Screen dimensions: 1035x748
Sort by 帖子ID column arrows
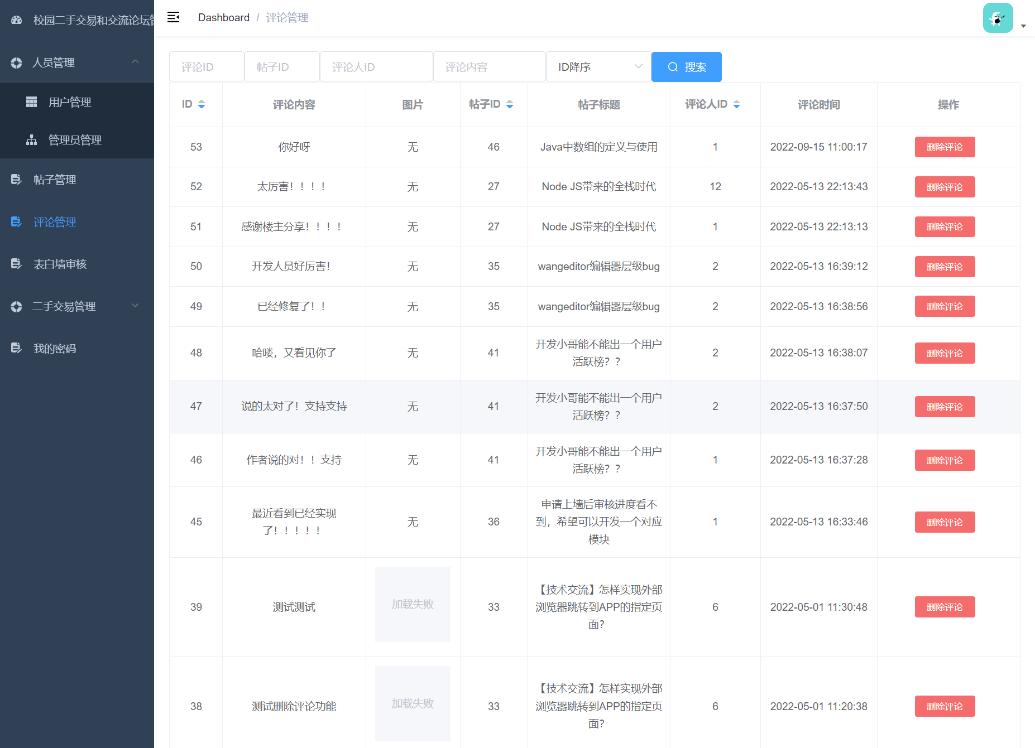[x=509, y=104]
